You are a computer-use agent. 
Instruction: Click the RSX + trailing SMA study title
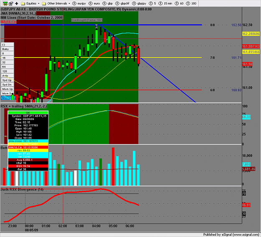pos(24,106)
